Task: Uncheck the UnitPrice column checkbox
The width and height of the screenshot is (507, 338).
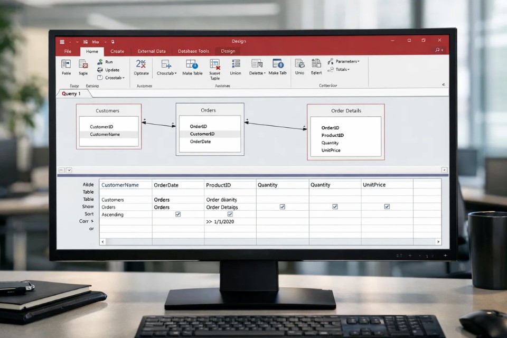Action: 387,207
